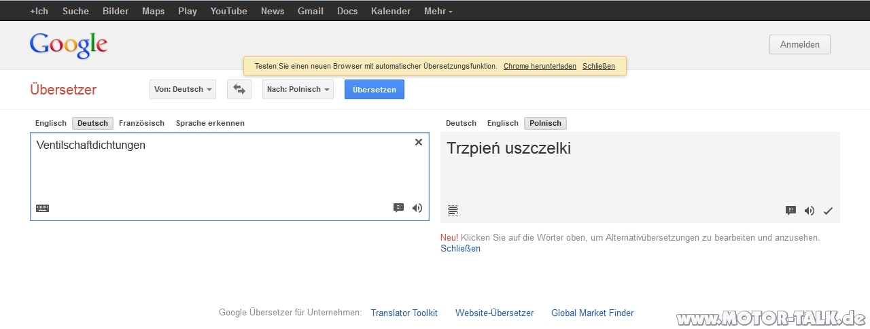The image size is (870, 329).
Task: Open Maps in the top bar
Action: [x=153, y=11]
